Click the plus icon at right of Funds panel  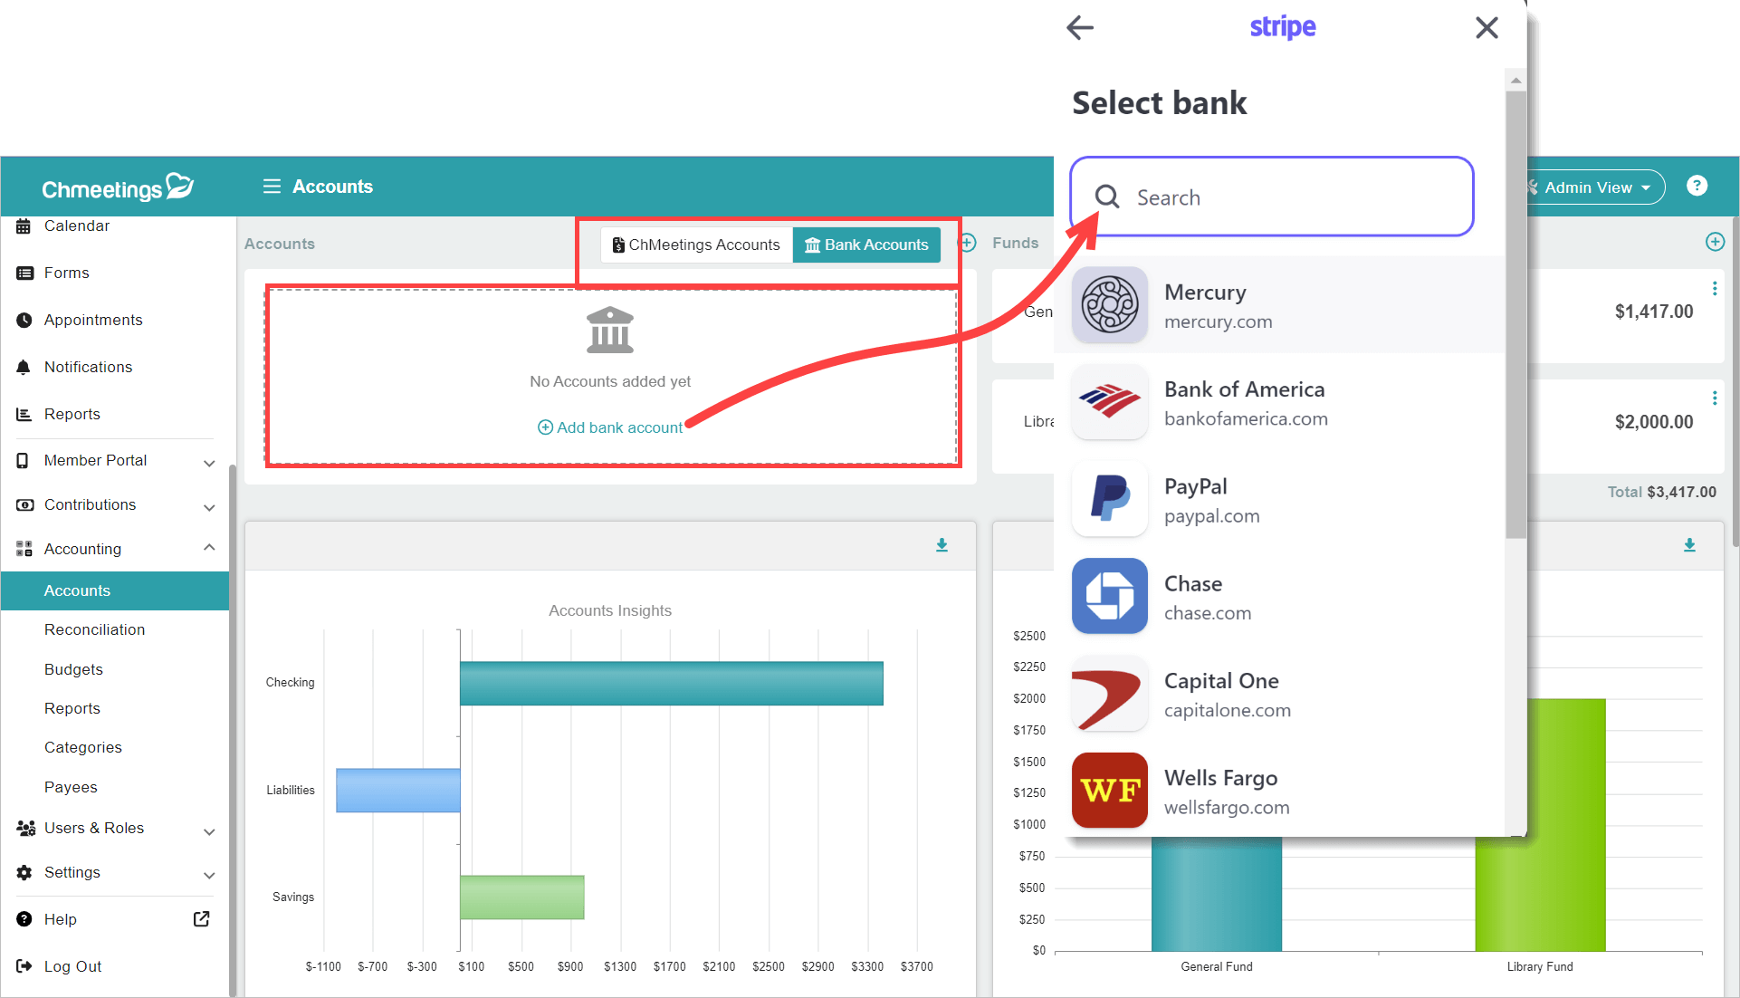point(1715,242)
